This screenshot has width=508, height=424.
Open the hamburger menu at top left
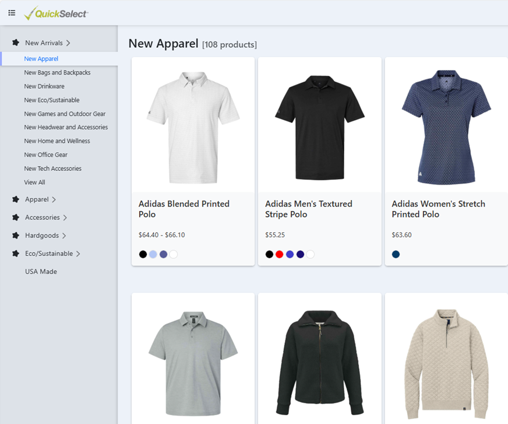12,12
